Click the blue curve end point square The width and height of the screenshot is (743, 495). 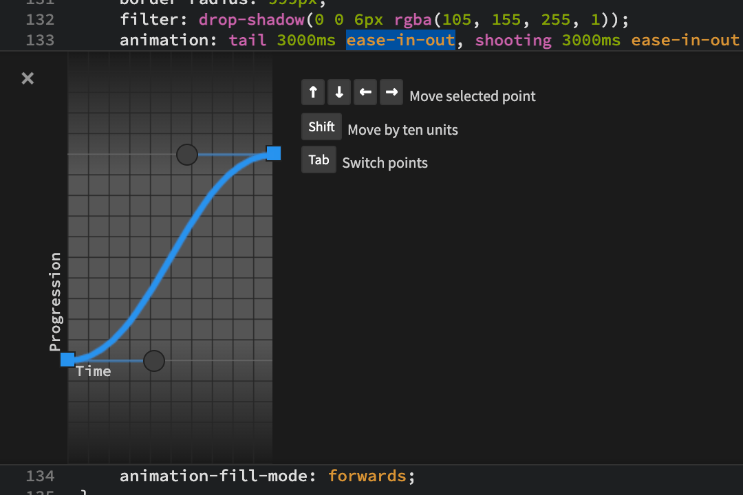tap(273, 153)
